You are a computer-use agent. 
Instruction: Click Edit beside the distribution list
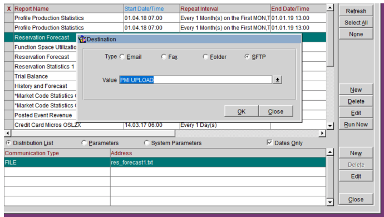[x=356, y=176]
